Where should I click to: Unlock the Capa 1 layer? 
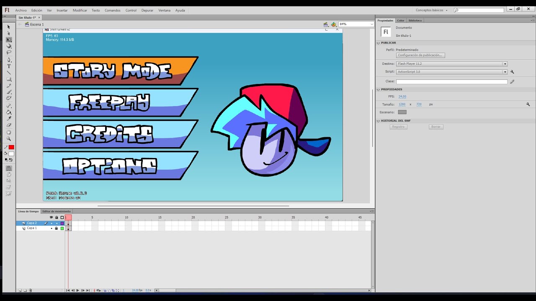57,228
